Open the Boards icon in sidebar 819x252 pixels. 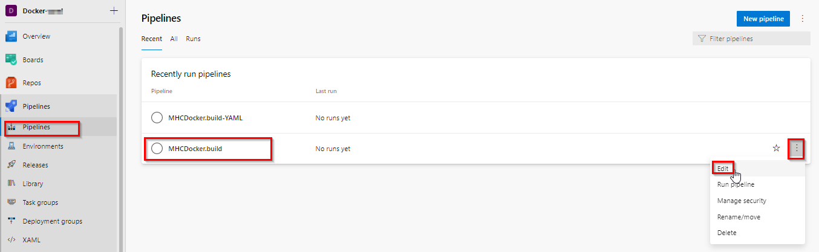tap(11, 60)
